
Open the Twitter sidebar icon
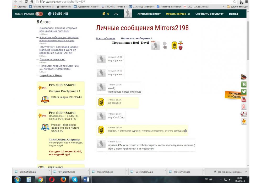tap(244, 92)
